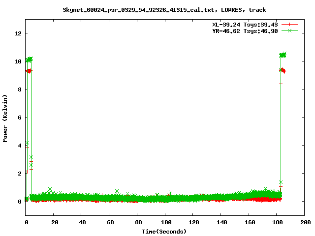Screen dimensions: 315x236
Task: Click the Power (Kelvin) y-axis label
Action: click(5, 117)
